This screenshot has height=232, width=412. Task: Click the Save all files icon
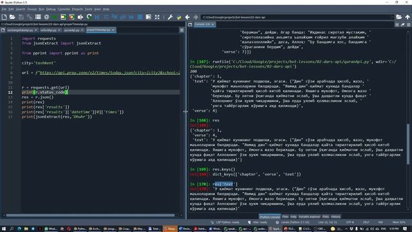[30, 17]
